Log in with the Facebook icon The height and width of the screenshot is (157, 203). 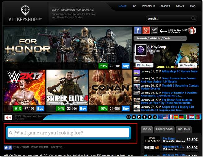tap(138, 30)
